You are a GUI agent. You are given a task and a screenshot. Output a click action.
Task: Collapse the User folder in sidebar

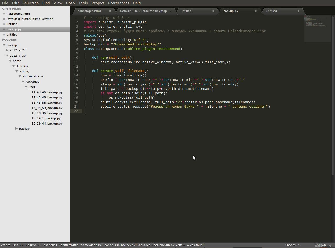(x=26, y=87)
